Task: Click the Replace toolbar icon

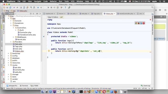Action: (34, 8)
